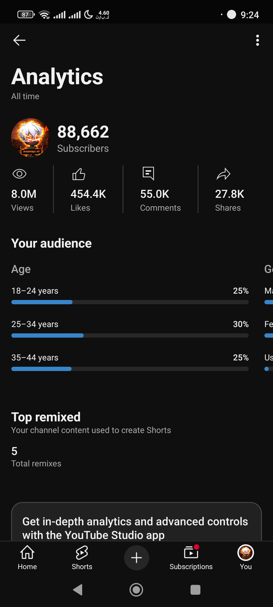Tap the 18–24 years progress bar
273x607 pixels.
click(130, 302)
